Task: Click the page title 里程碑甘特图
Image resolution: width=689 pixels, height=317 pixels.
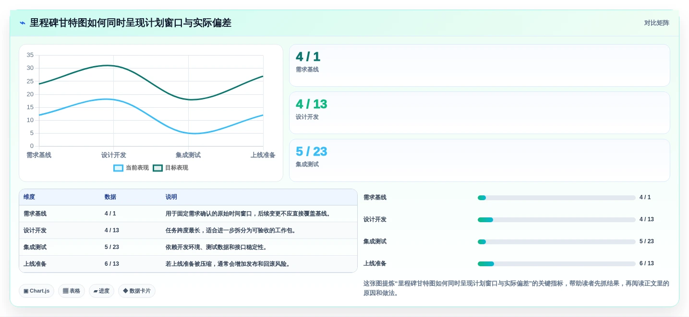Action: click(x=131, y=23)
